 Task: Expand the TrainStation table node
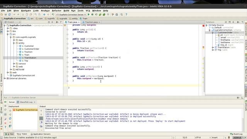point(213,47)
